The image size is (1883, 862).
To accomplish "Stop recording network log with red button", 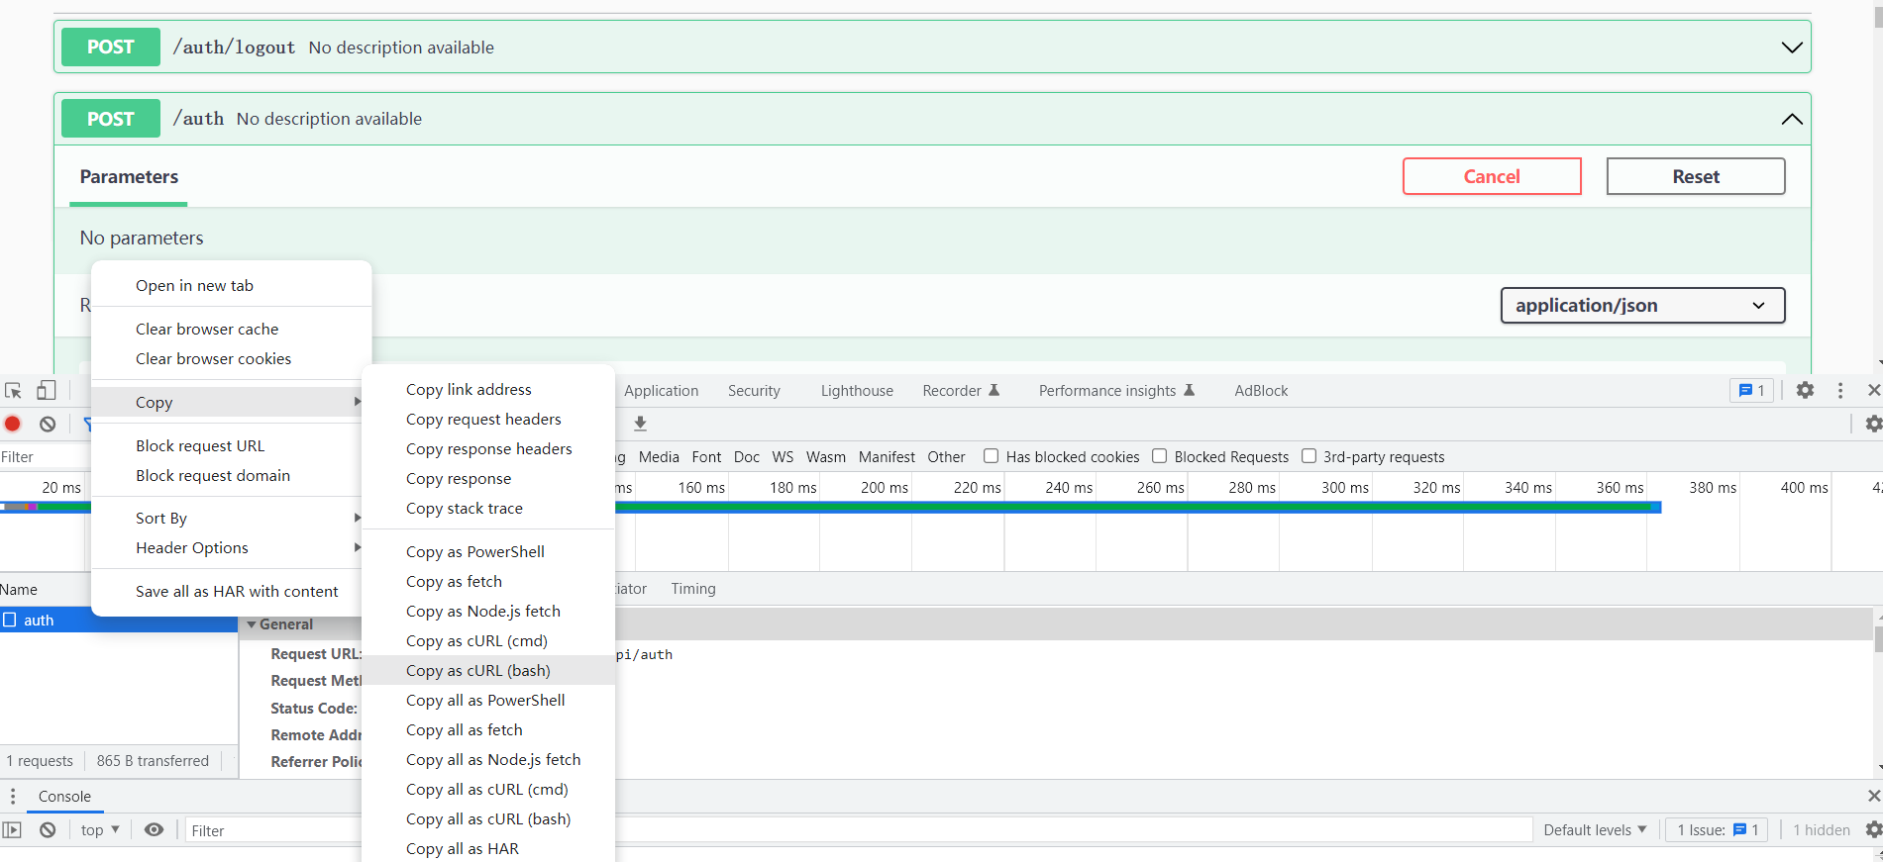I will tap(13, 424).
